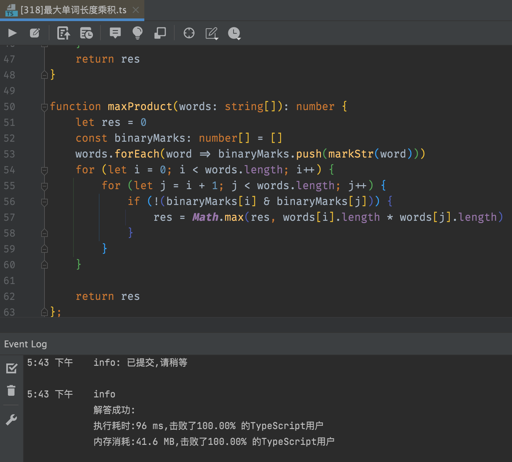Collapse the outer for loop at line 54
This screenshot has width=512, height=462.
(44, 170)
